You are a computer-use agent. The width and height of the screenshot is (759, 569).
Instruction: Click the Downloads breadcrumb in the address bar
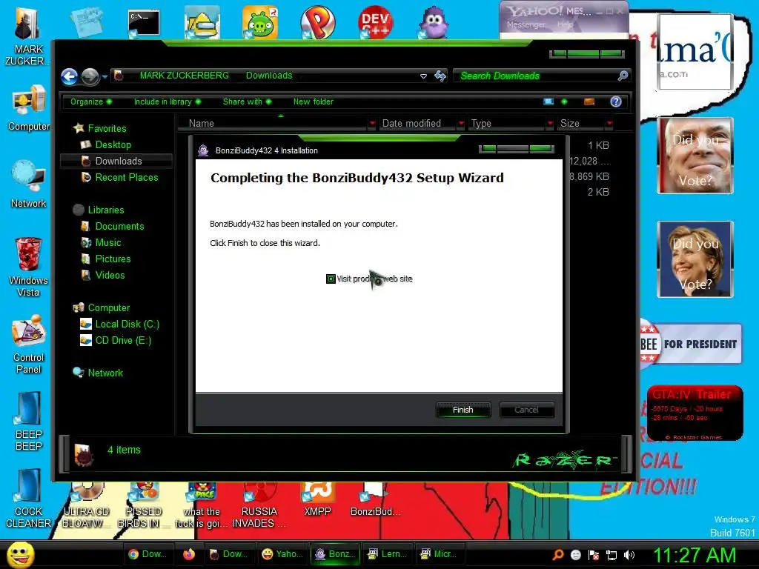(268, 76)
